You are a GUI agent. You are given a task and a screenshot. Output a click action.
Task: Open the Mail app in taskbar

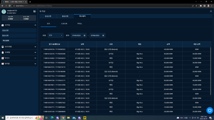74,118
